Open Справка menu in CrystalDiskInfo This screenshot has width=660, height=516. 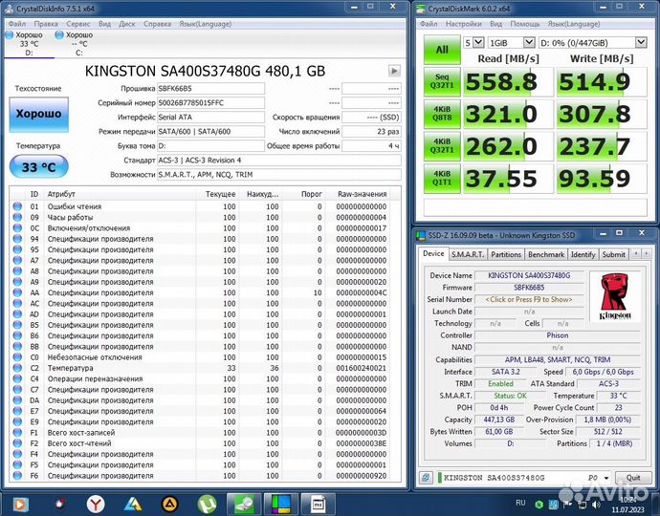pos(157,24)
